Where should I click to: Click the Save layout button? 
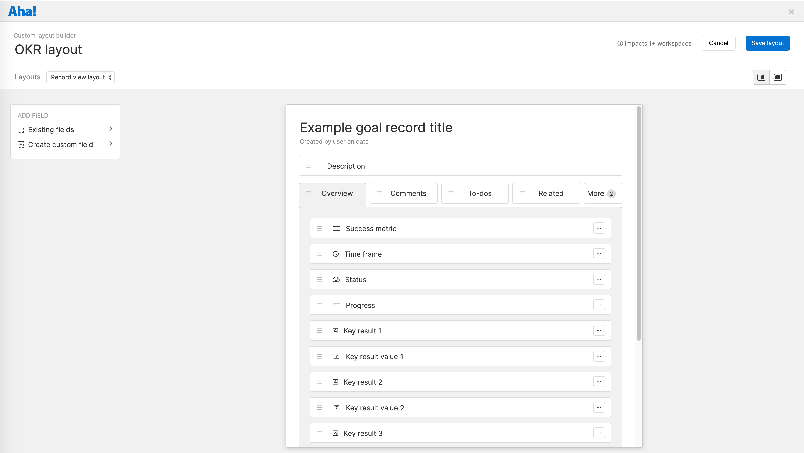[767, 43]
